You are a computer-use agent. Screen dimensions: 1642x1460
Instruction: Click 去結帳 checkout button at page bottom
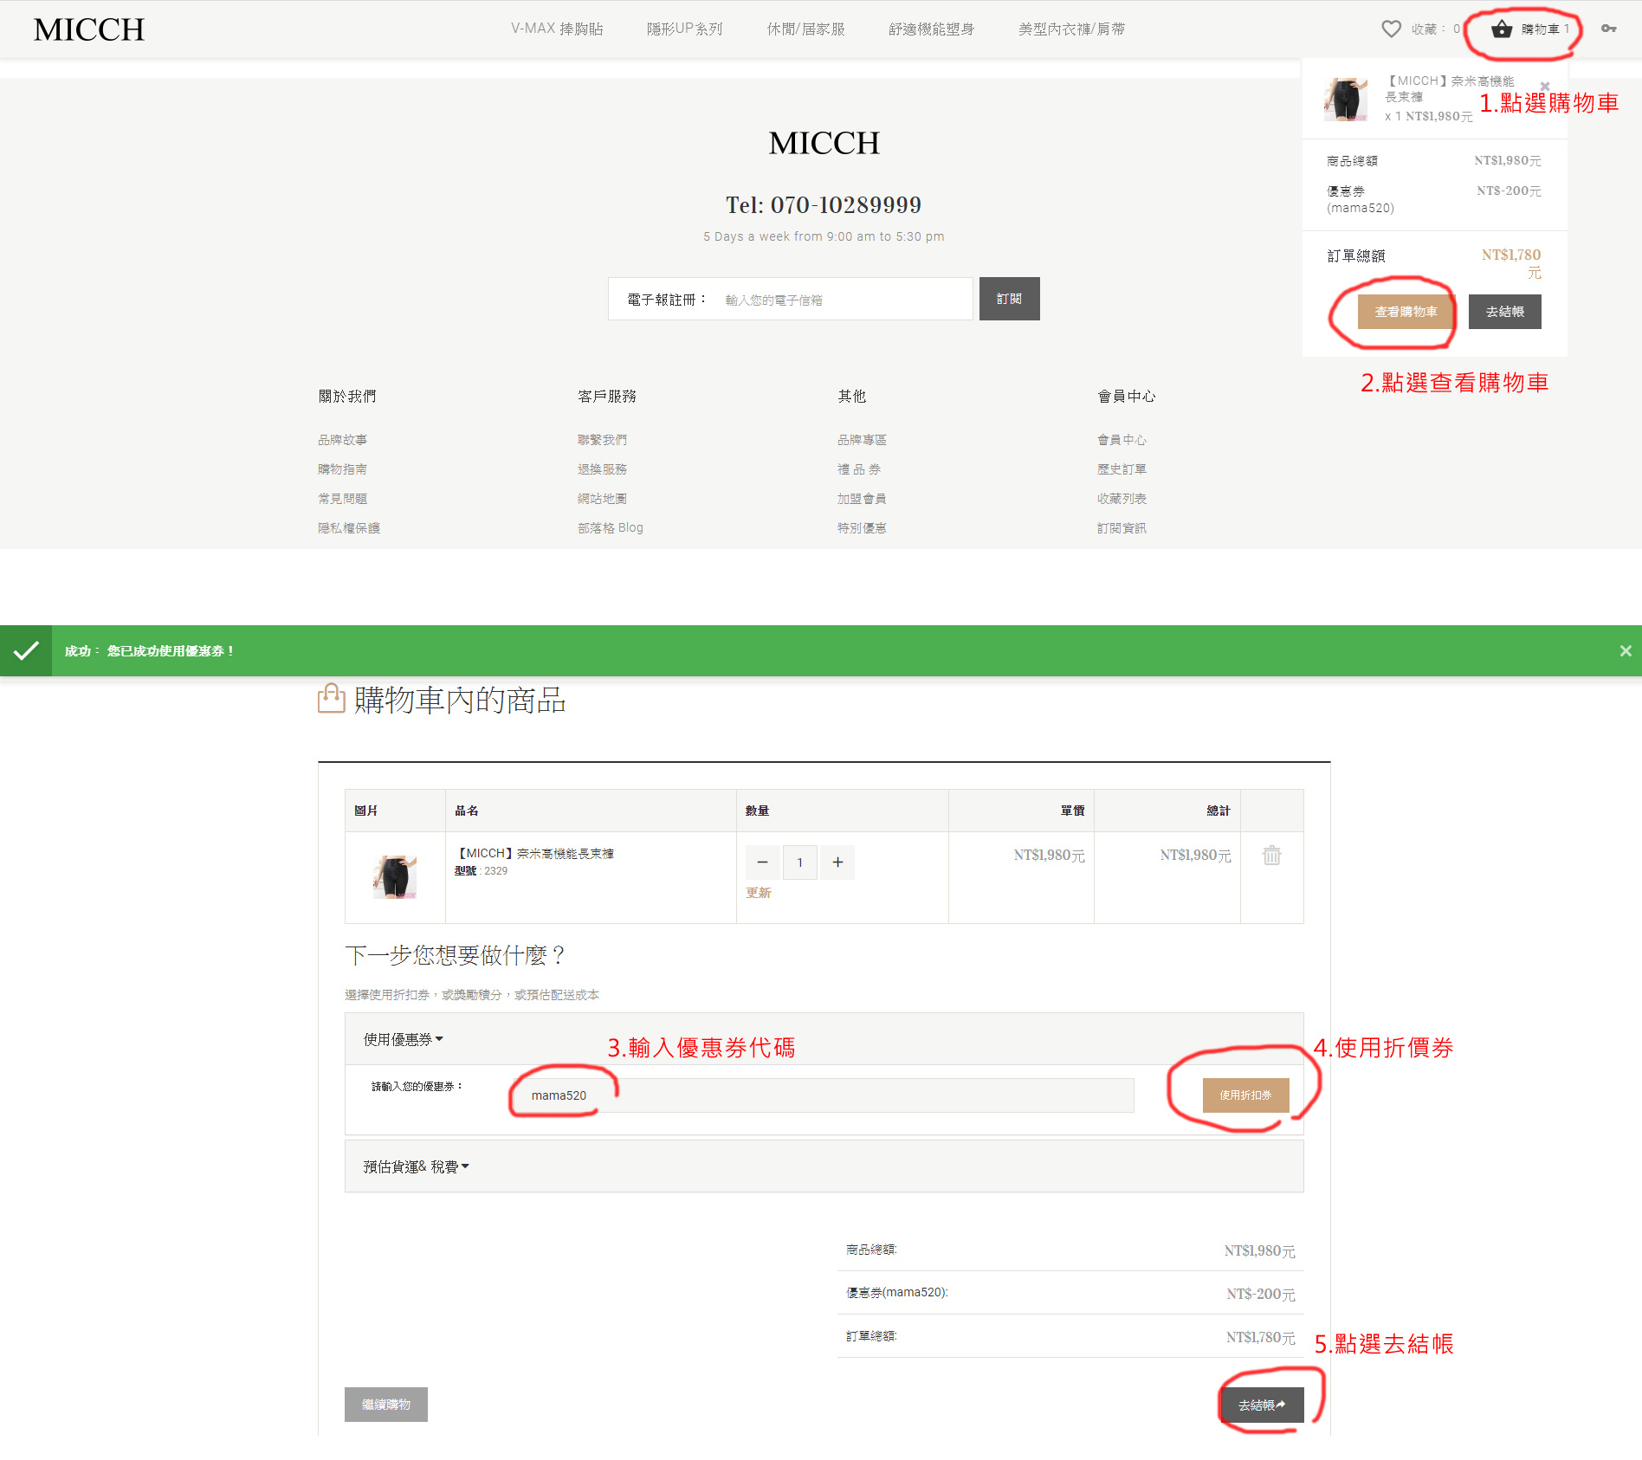coord(1261,1405)
